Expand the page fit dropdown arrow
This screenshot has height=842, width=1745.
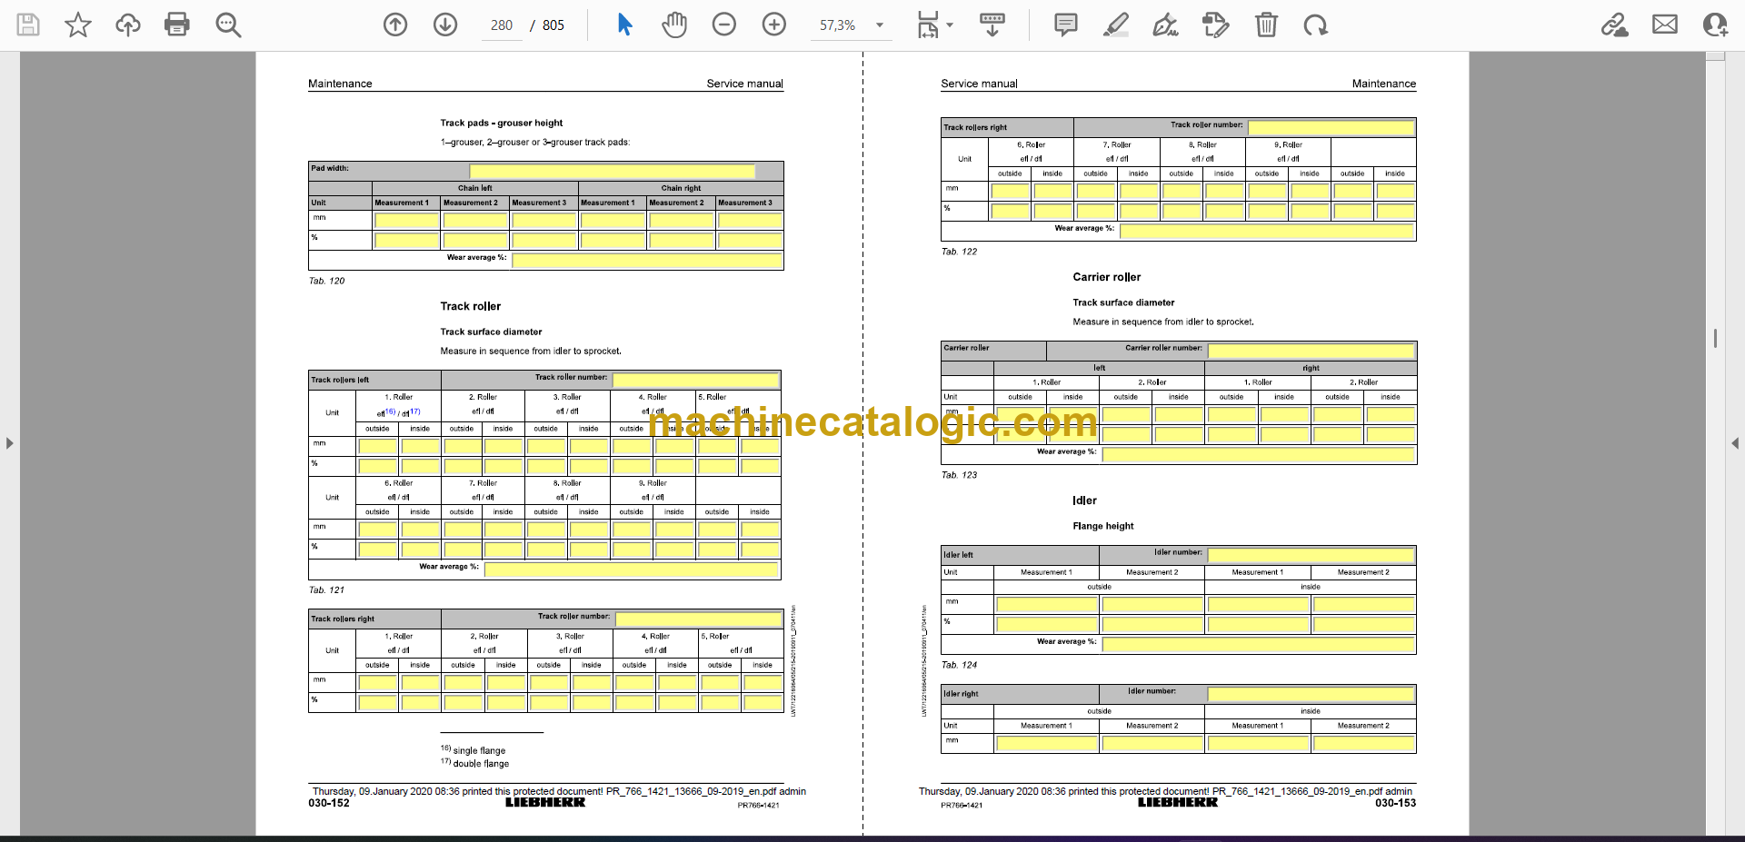950,25
